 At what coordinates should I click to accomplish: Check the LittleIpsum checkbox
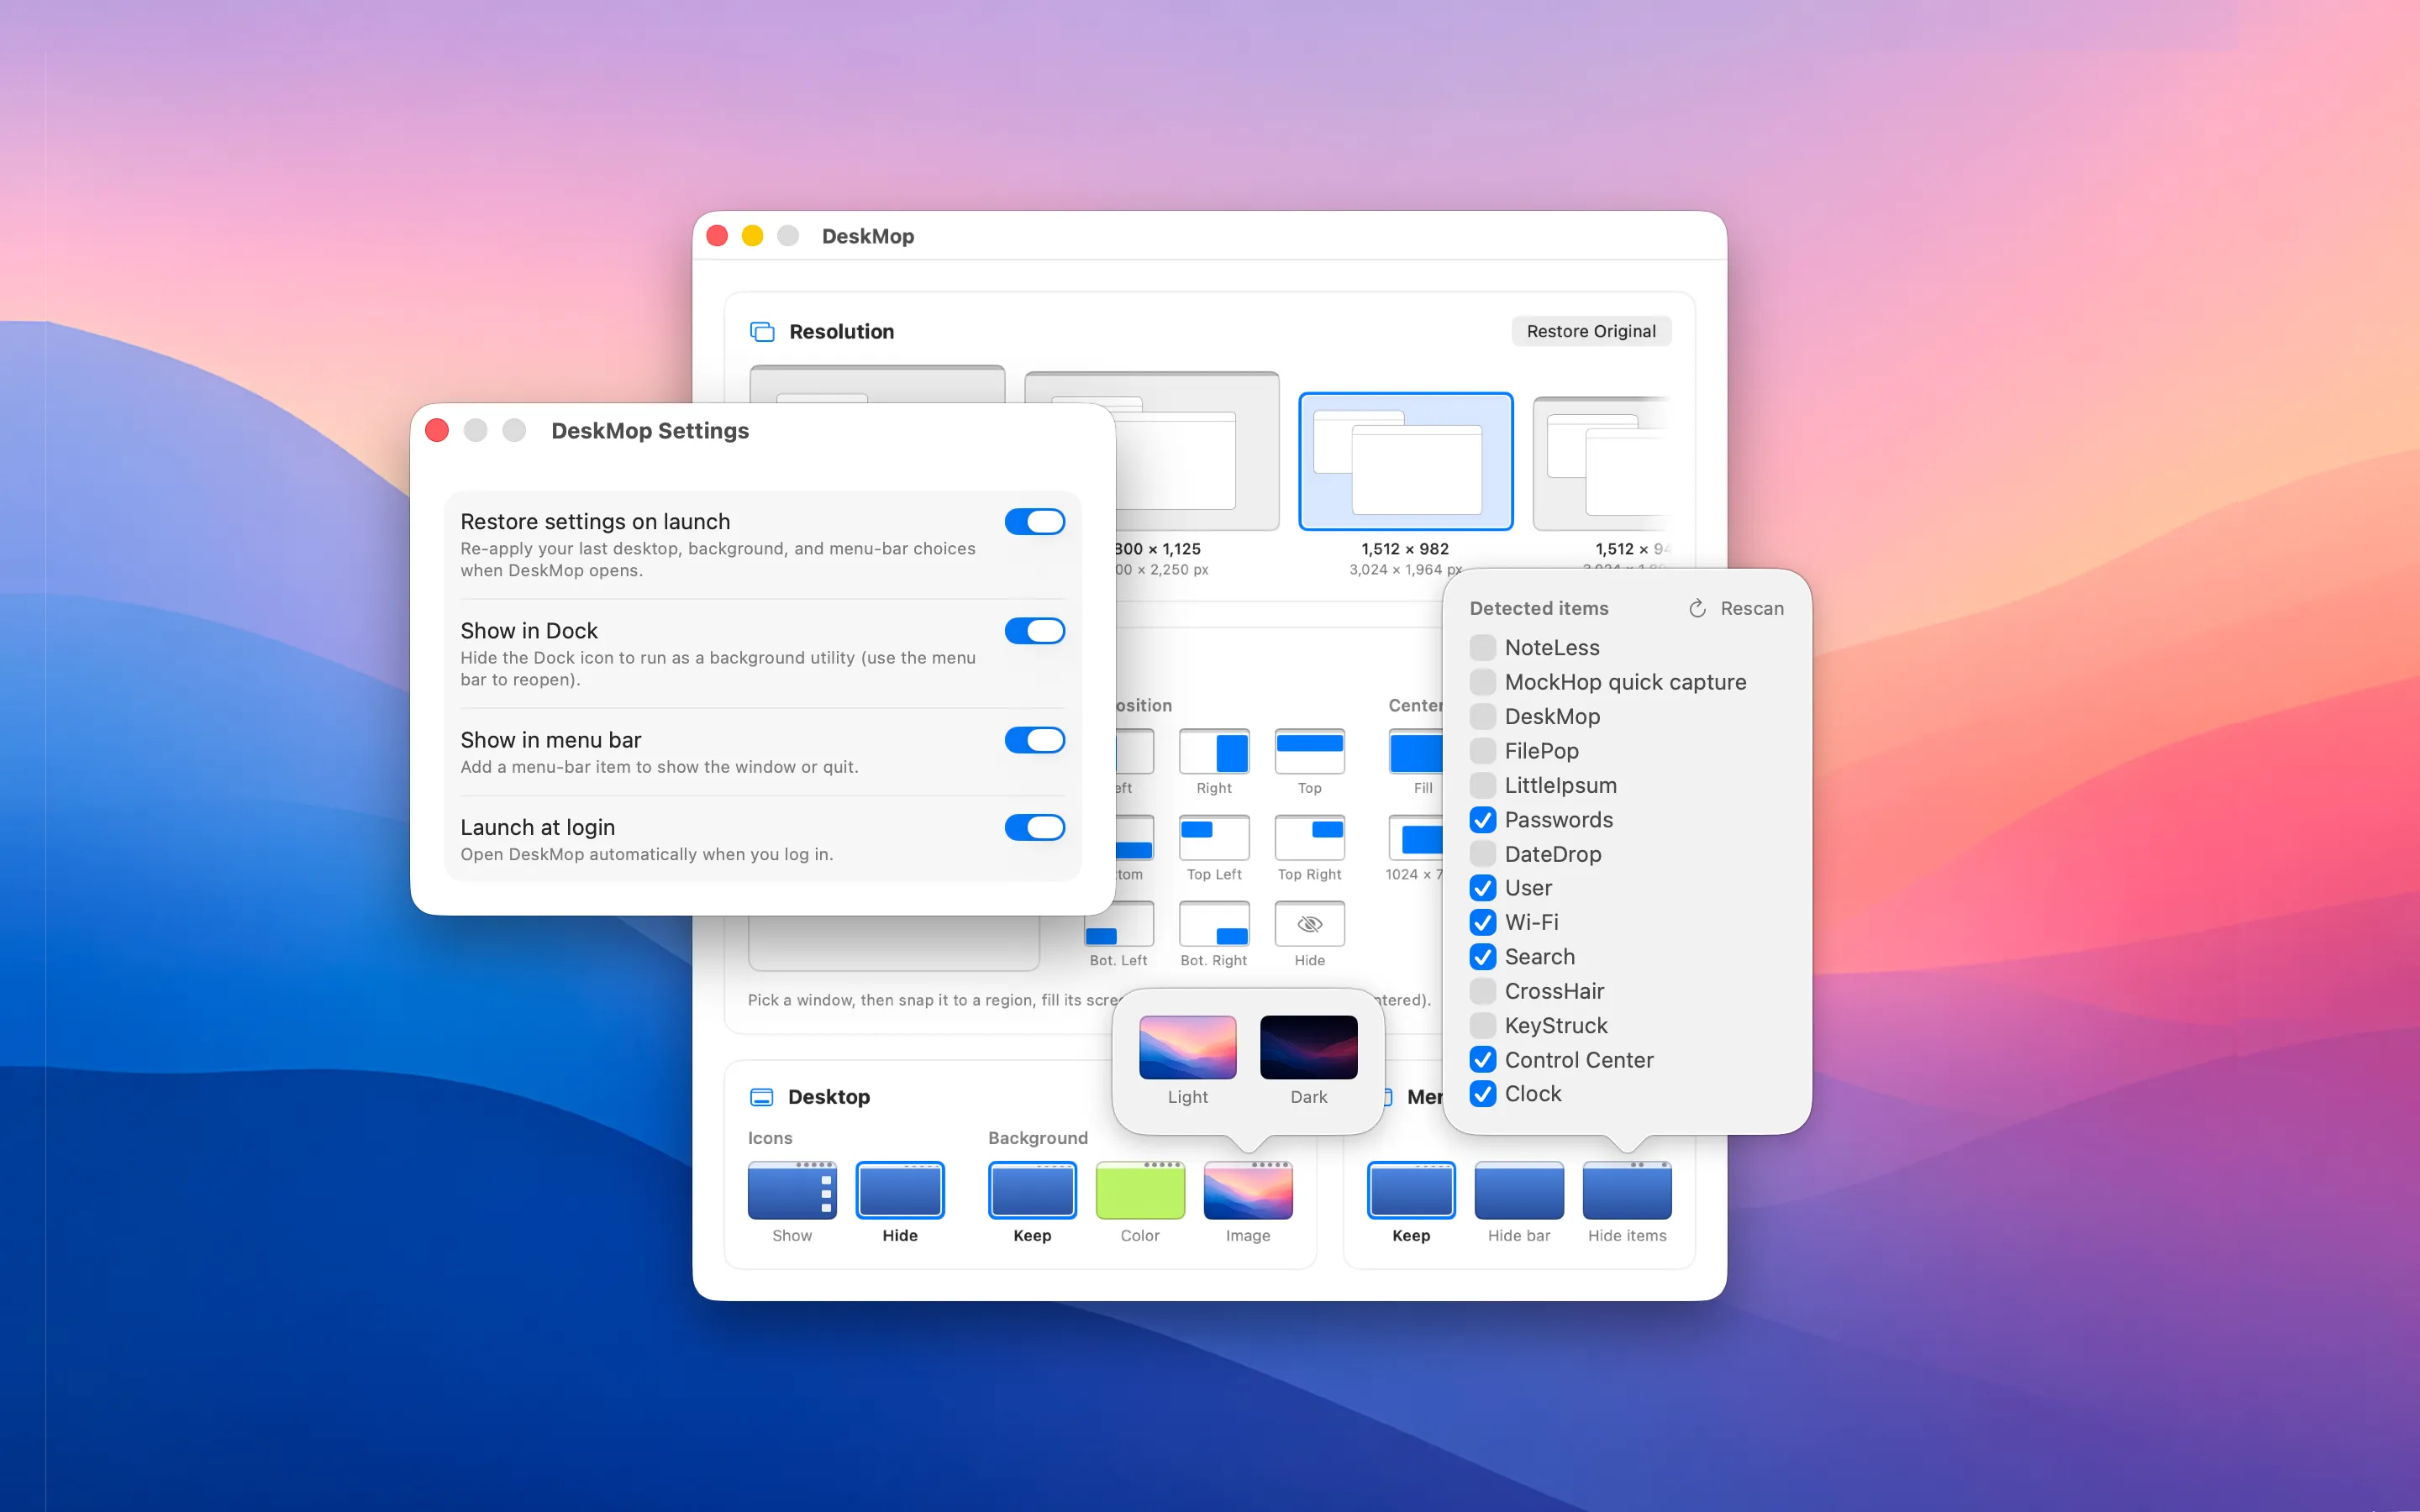point(1483,785)
